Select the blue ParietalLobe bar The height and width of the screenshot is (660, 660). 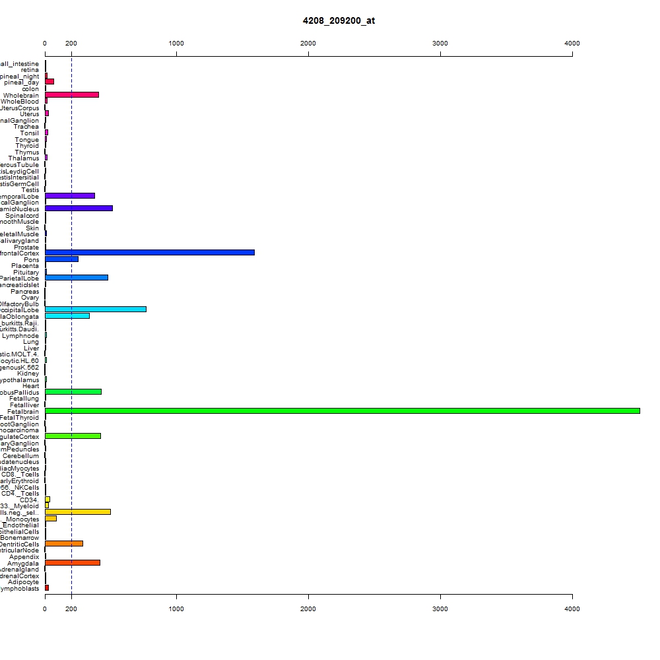tap(77, 278)
